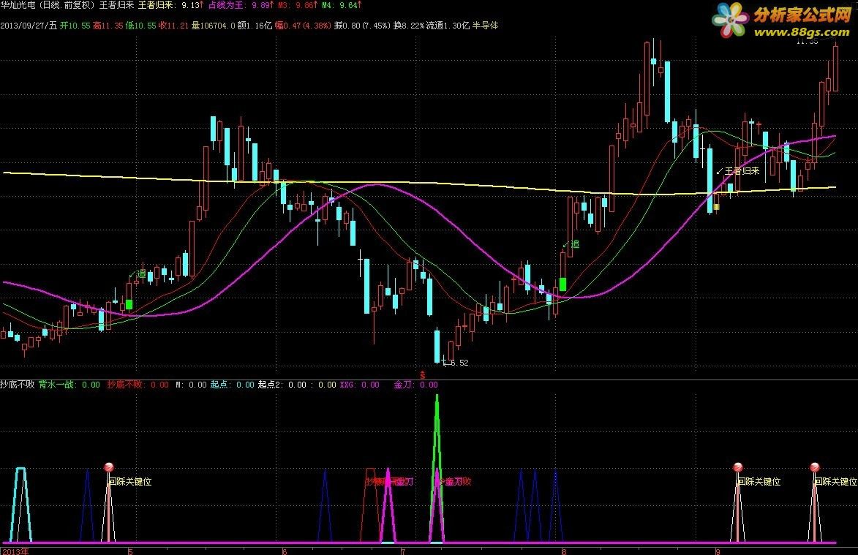The width and height of the screenshot is (858, 555).
Task: Click the rightmost red ball marker
Action: tap(815, 467)
